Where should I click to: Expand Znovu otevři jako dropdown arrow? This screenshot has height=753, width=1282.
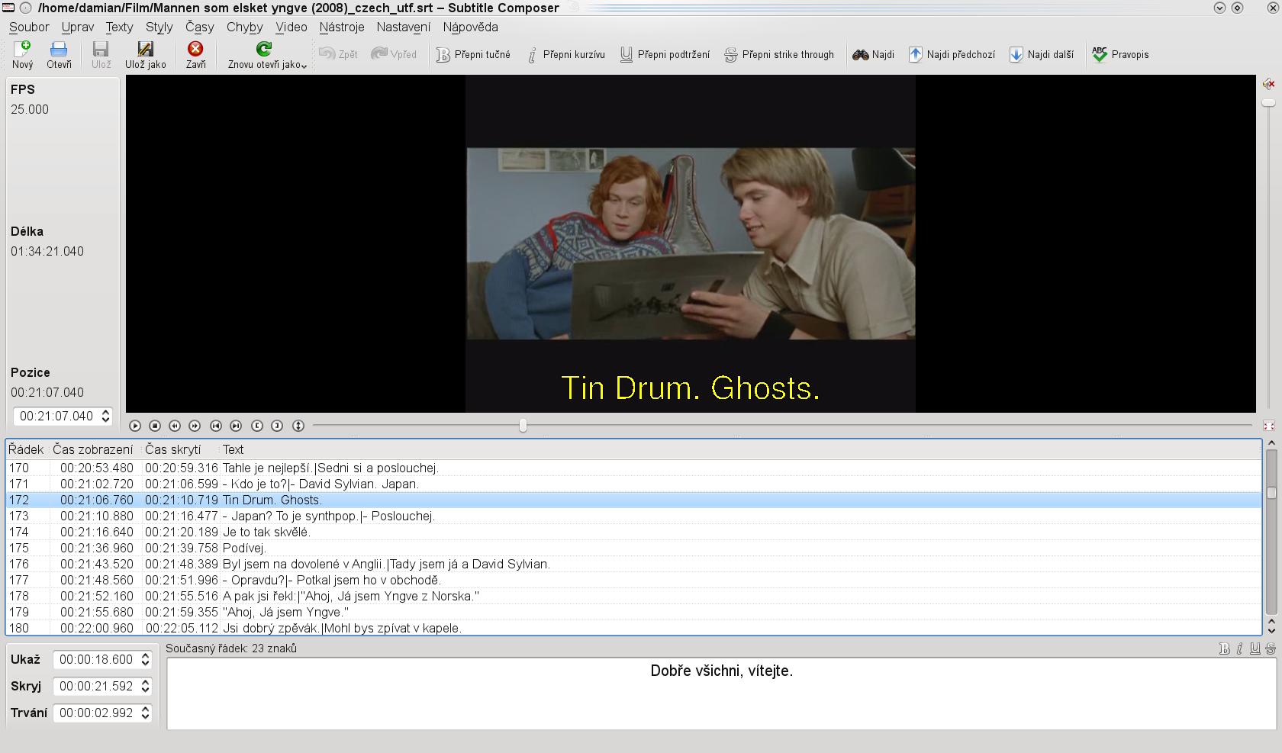click(304, 66)
